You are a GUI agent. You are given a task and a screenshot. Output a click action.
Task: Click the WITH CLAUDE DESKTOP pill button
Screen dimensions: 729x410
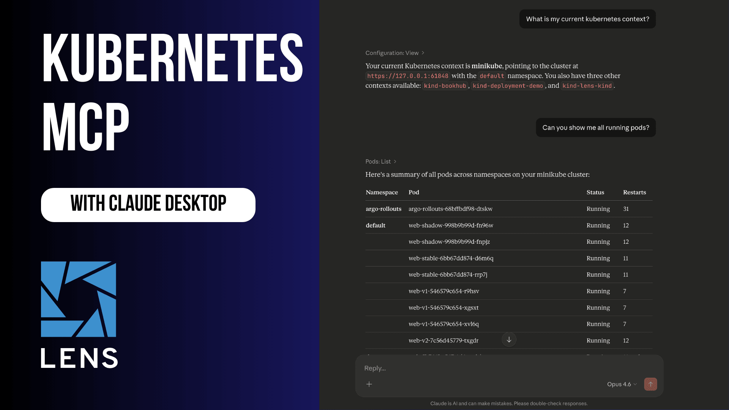click(x=148, y=205)
